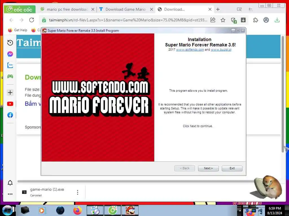Open the www.buziol.pl link
This screenshot has width=289, height=216.
[x=221, y=49]
